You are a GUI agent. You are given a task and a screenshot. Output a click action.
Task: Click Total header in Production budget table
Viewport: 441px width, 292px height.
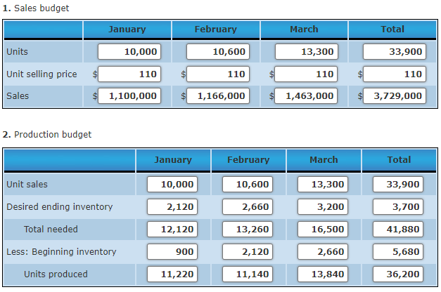tap(399, 160)
